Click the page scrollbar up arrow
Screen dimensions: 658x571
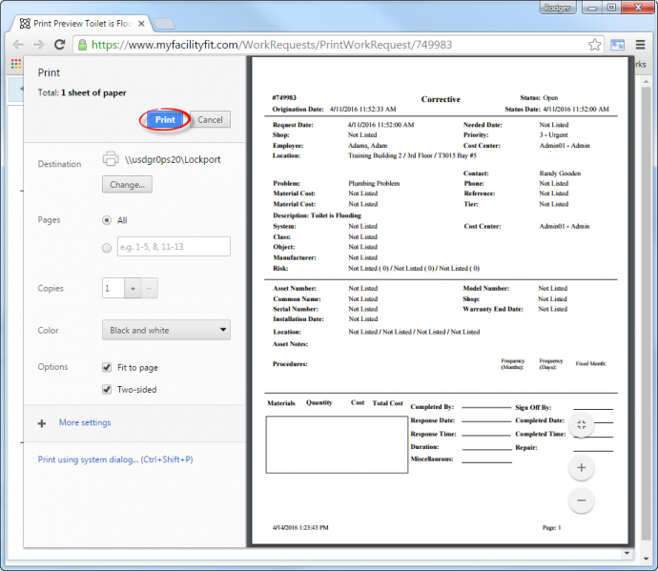(x=647, y=81)
